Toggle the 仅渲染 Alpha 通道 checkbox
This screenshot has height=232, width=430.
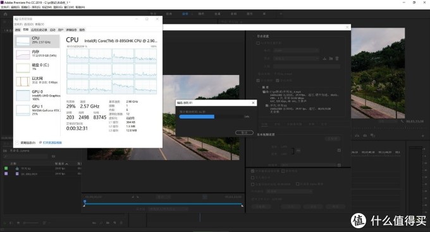(x=297, y=184)
